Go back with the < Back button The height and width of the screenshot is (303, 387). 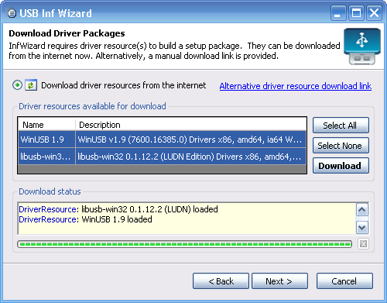(x=221, y=281)
